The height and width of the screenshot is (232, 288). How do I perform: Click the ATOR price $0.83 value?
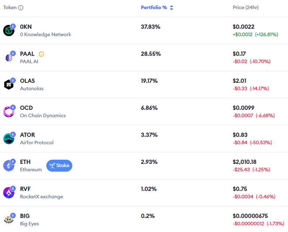(x=240, y=135)
